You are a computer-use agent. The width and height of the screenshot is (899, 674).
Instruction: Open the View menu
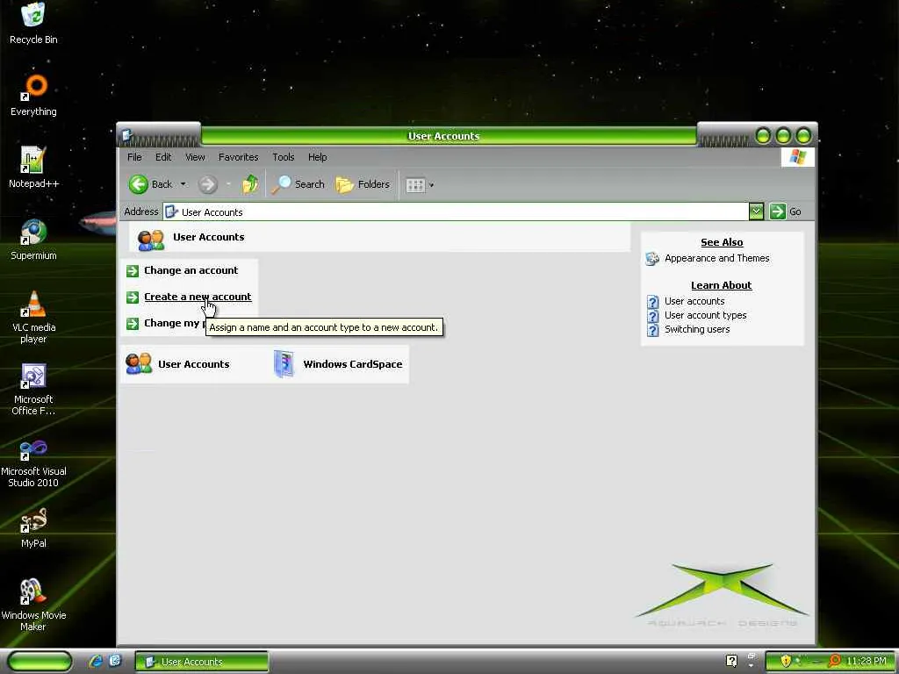[195, 157]
